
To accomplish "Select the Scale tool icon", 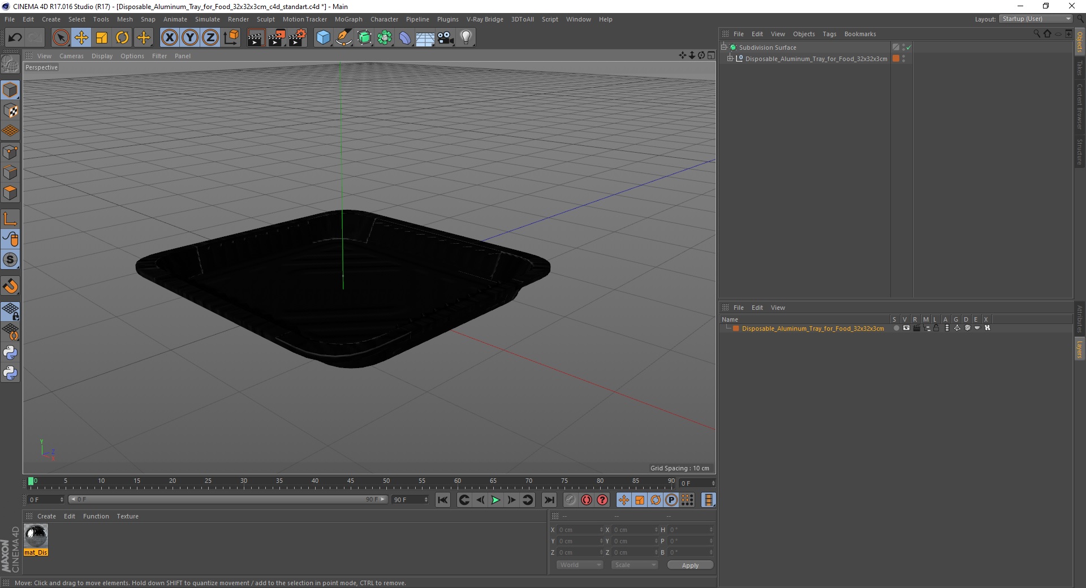I will click(102, 38).
